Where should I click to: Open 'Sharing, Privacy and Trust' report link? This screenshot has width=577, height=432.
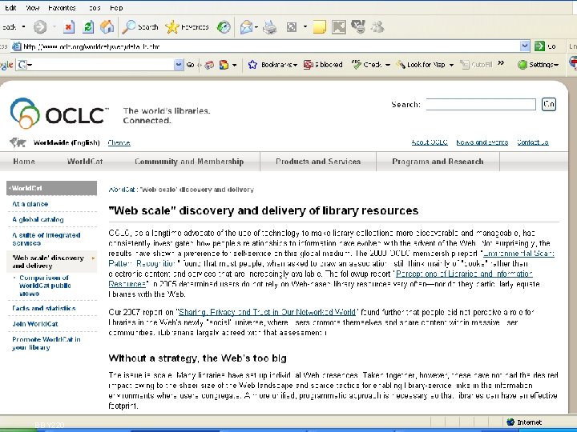tap(267, 312)
